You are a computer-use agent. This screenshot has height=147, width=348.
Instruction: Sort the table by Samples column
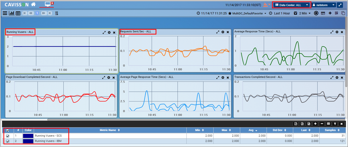(x=332, y=130)
